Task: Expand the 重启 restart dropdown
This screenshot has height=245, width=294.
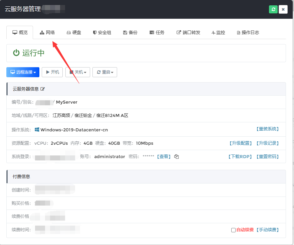Action: click(x=105, y=72)
